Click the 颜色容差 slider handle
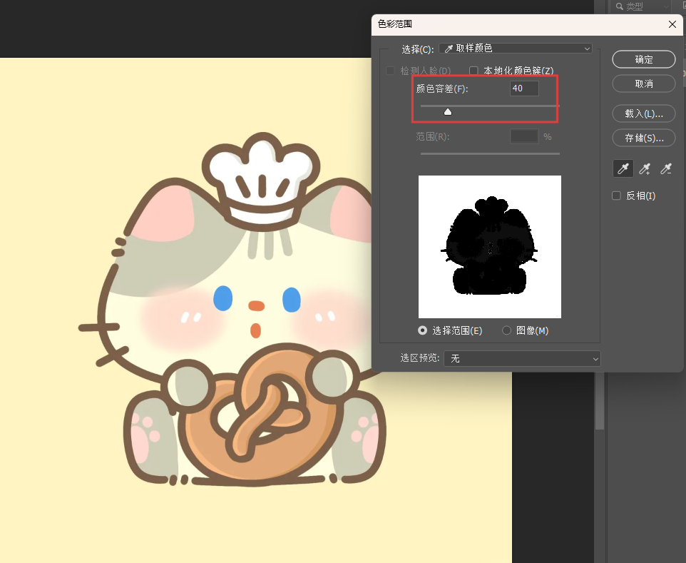686x563 pixels. point(448,111)
